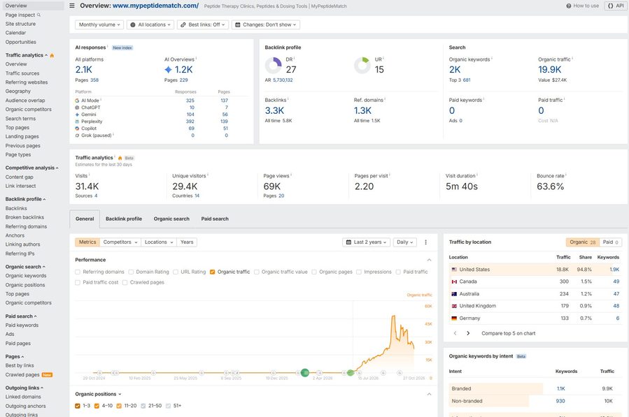The height and width of the screenshot is (417, 629).
Task: Switch to the Backlink profile tab
Action: [x=124, y=219]
